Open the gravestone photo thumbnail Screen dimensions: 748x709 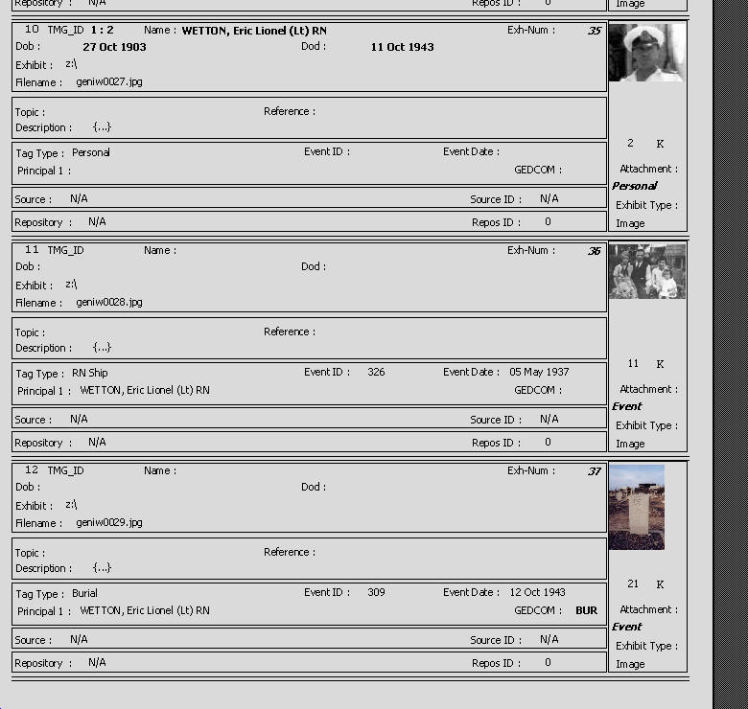(x=637, y=507)
